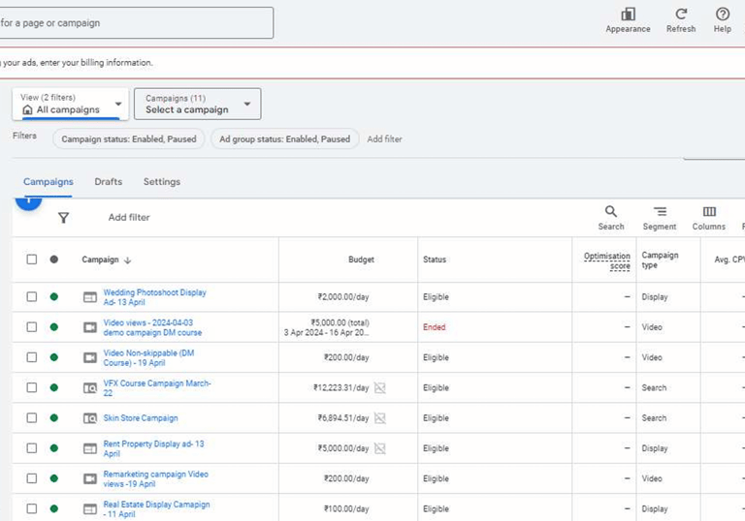Switch to the Settings tab
The width and height of the screenshot is (745, 521).
(162, 182)
